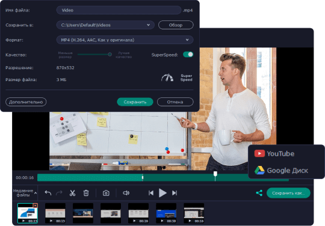Screen dimensions: 325x226
Task: Click the file name field containing Video
Action: pos(119,10)
